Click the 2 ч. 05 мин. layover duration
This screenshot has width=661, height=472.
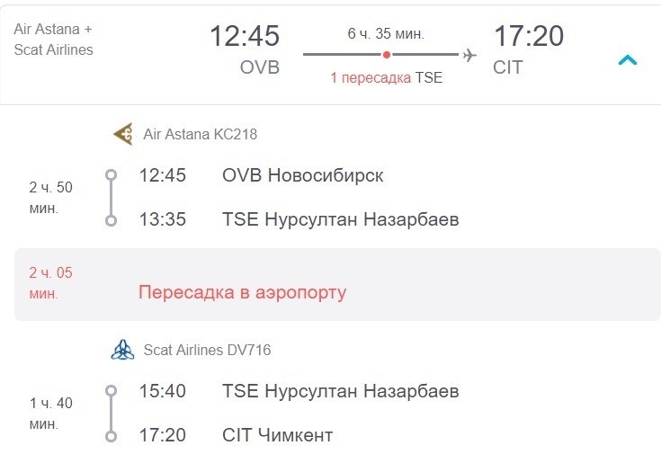[x=51, y=283]
